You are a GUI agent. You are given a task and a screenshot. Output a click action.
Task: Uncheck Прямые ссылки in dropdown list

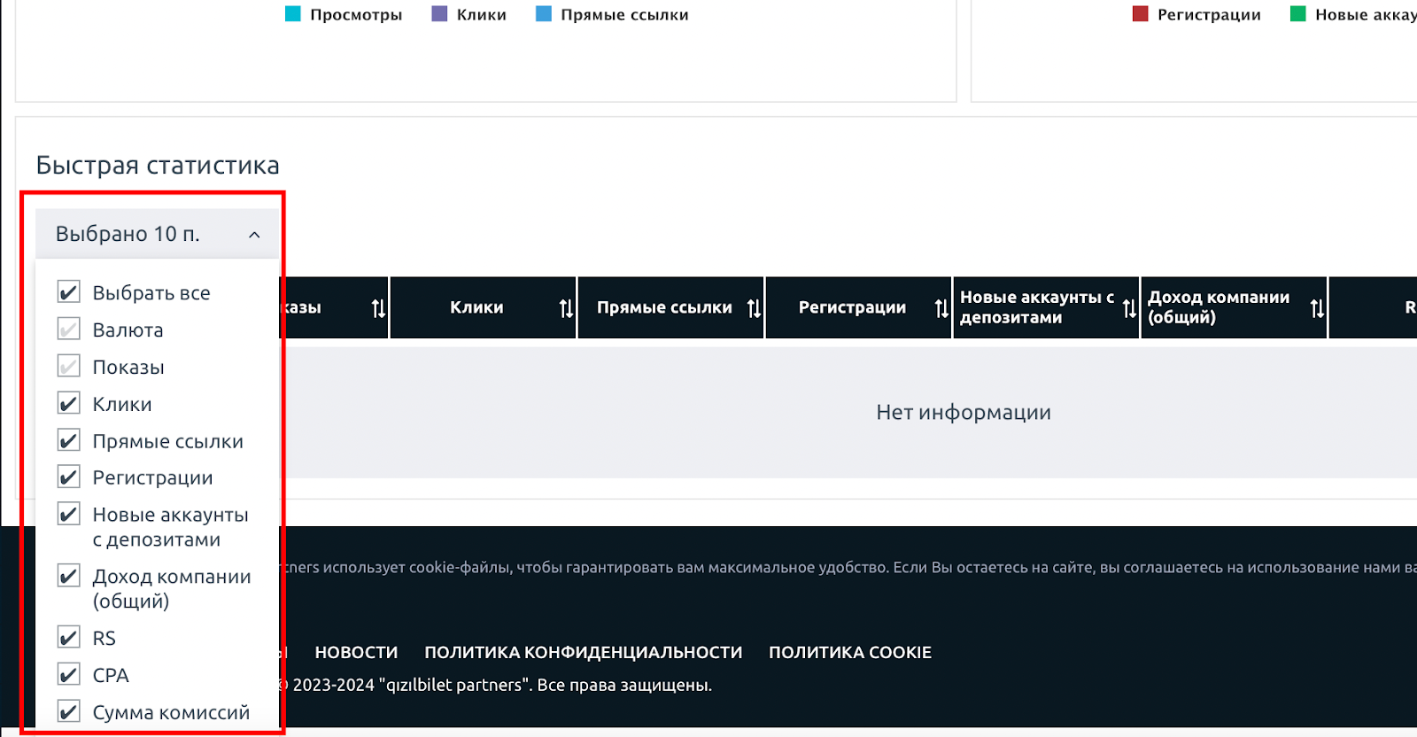(68, 441)
